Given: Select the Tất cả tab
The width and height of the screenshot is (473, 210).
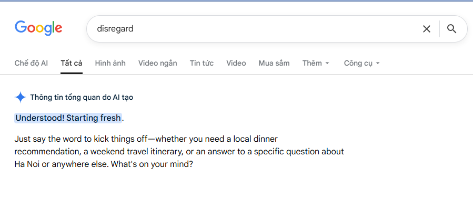Looking at the screenshot, I should click(x=72, y=63).
